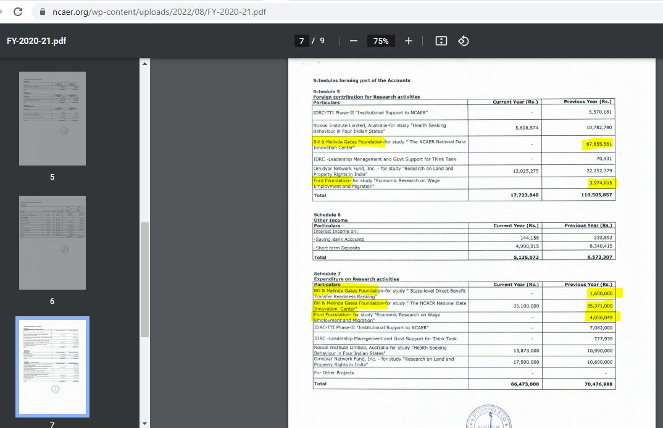Click Schedule 6 total 6,573,307
Viewport: 663px width, 428px height.
coord(599,257)
